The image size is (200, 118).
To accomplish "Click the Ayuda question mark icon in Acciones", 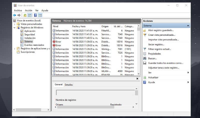I will 145,82.
